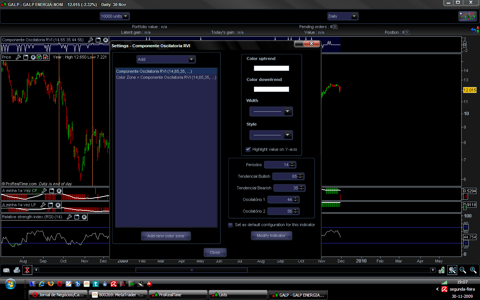Open settings wrench for A minha 1a Vez CP
Viewport: 480px width, 300px height.
point(43,190)
